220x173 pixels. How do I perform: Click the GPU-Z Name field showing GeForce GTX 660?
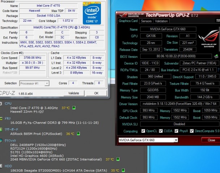pyautogui.click(x=168, y=29)
